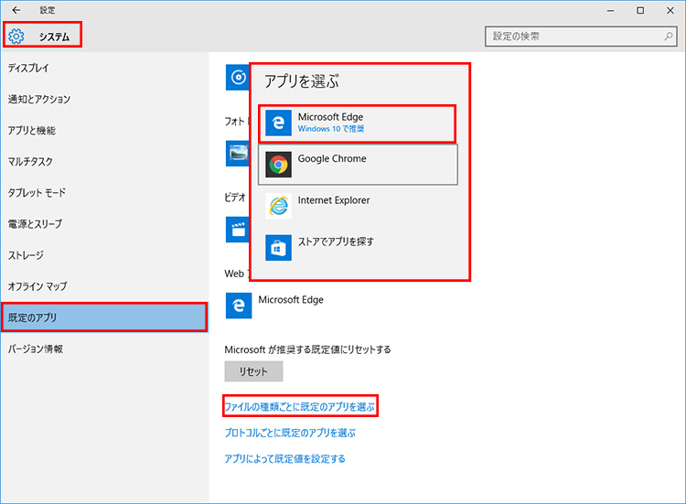The height and width of the screenshot is (504, 686).
Task: Open マルチタスク settings
Action: 30,162
